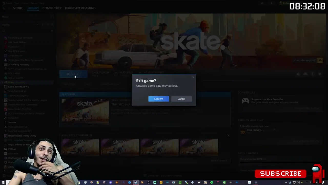328x185 pixels.
Task: Select Red Dead Online in library
Action: (17, 42)
